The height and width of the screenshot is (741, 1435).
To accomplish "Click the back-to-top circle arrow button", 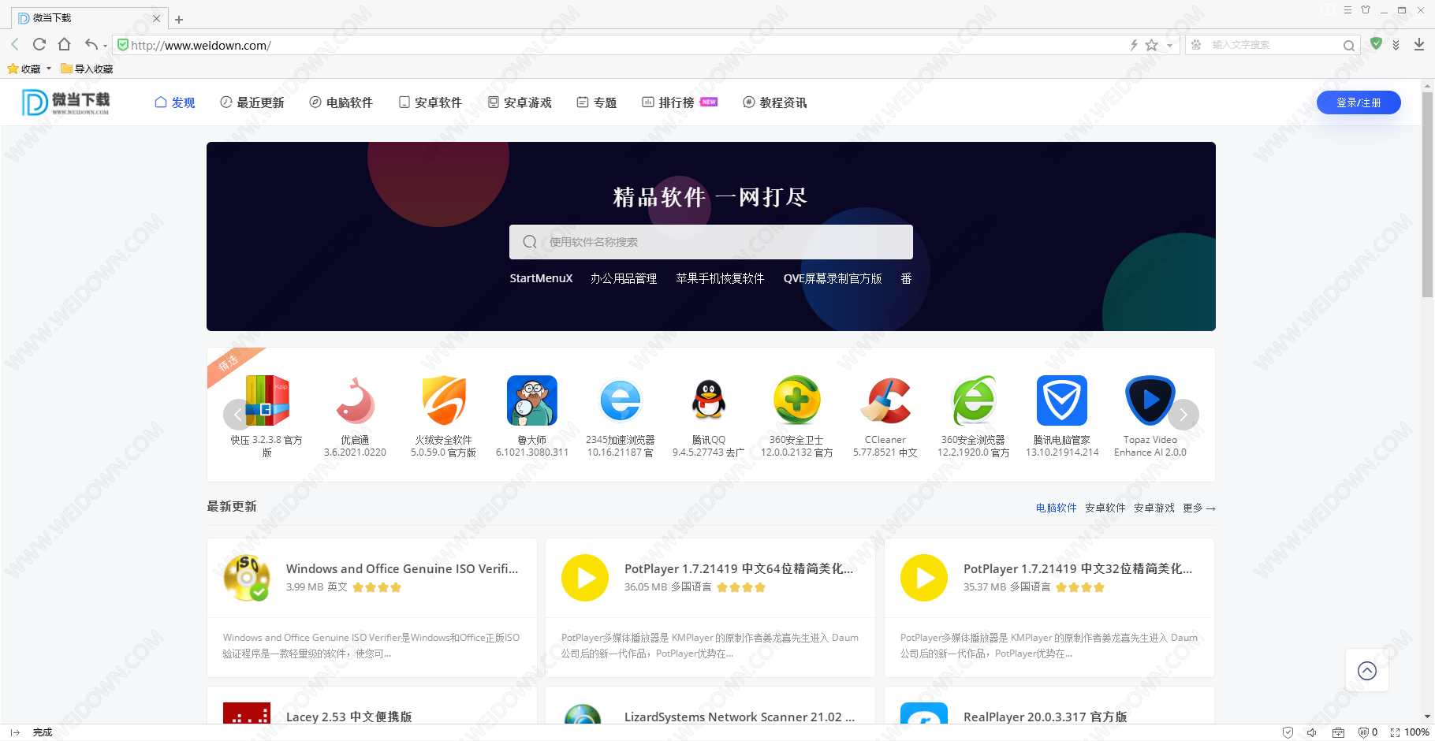I will 1367,671.
